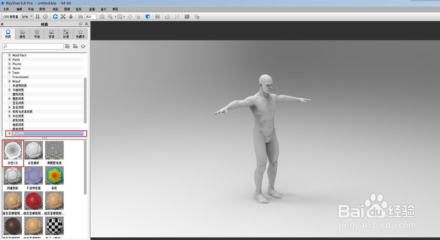Expand the 卡通材质 folder
This screenshot has height=240, width=440.
pos(9,90)
